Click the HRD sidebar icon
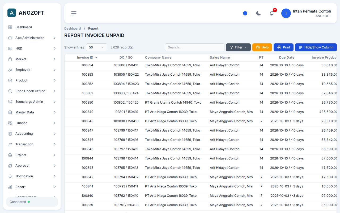340x213 pixels. (x=10, y=48)
